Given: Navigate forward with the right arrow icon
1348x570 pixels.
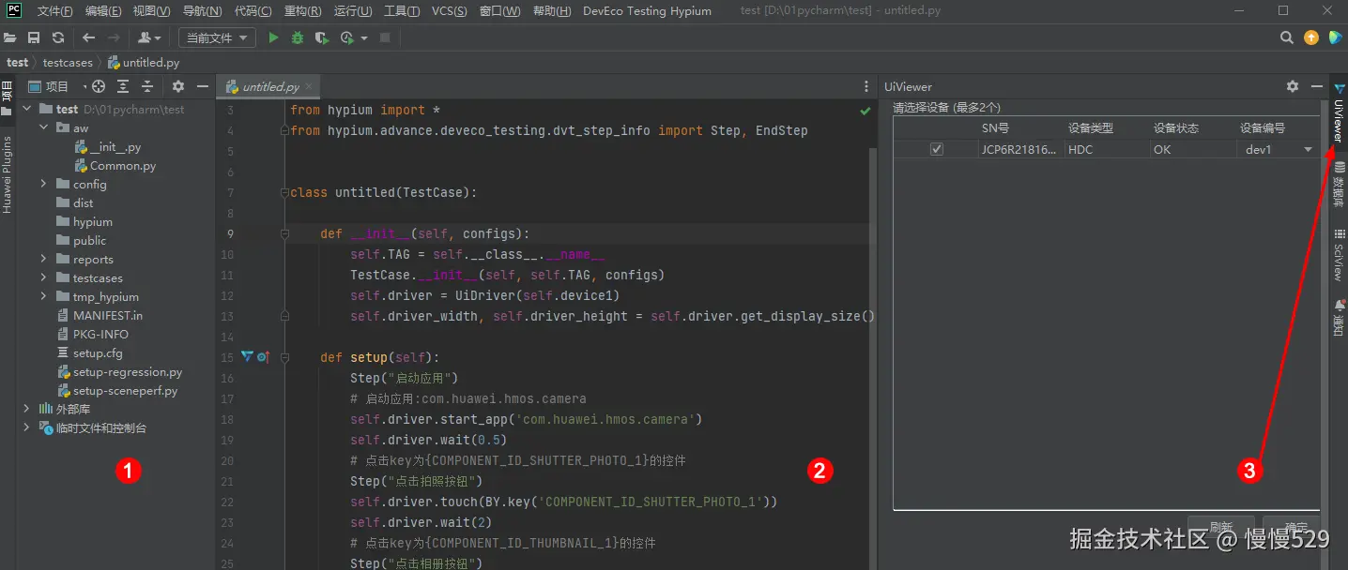Looking at the screenshot, I should click(x=114, y=37).
